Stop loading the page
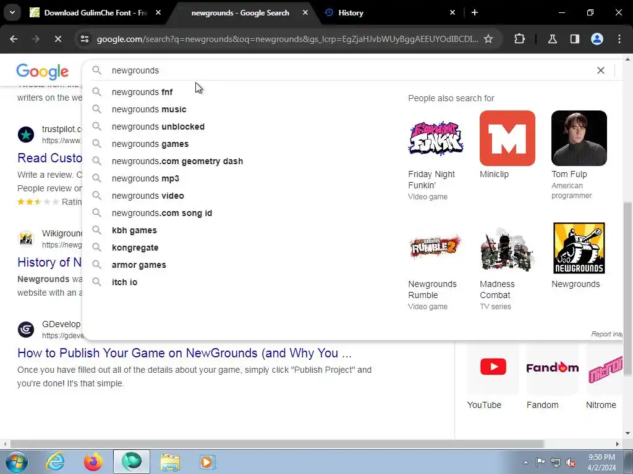Screen dimensions: 633x474 click(57, 39)
